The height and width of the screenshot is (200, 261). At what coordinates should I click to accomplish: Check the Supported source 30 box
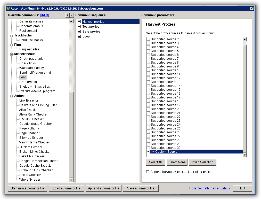pos(149,148)
